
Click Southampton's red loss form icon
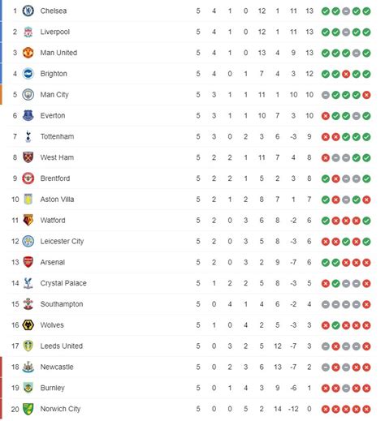point(366,304)
